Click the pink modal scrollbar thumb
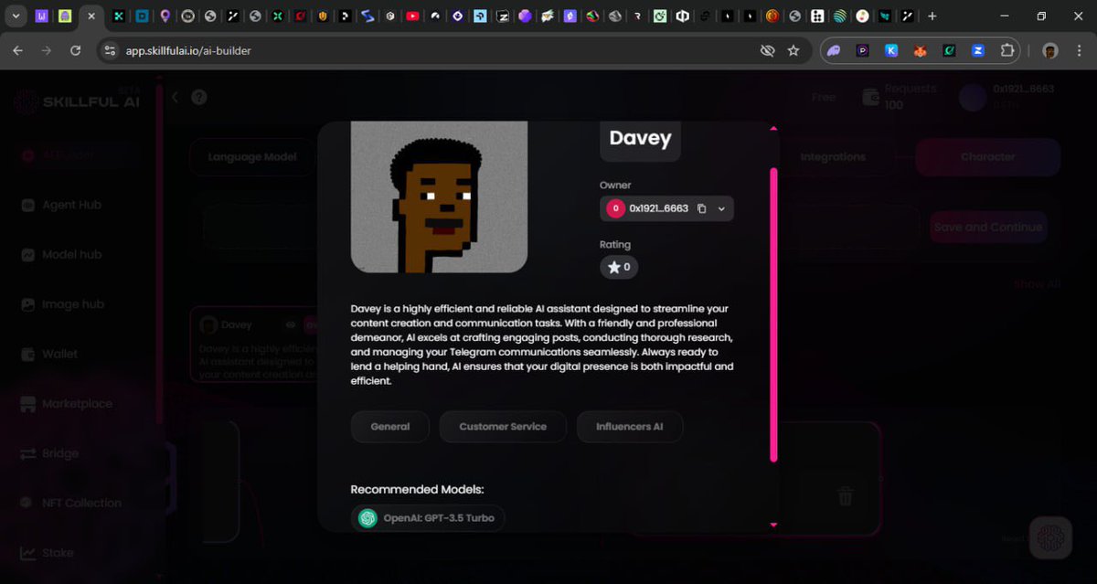 774,313
